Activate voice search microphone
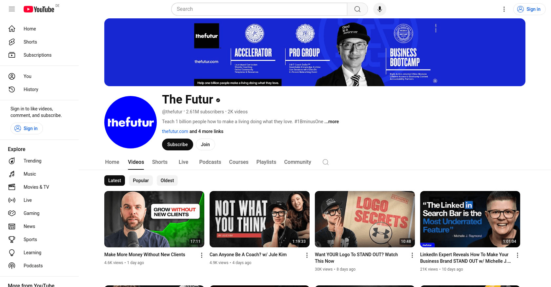Image resolution: width=551 pixels, height=287 pixels. [380, 9]
